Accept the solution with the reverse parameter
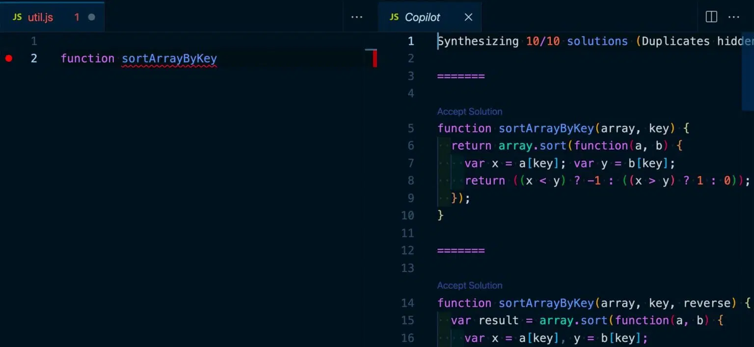 [470, 286]
